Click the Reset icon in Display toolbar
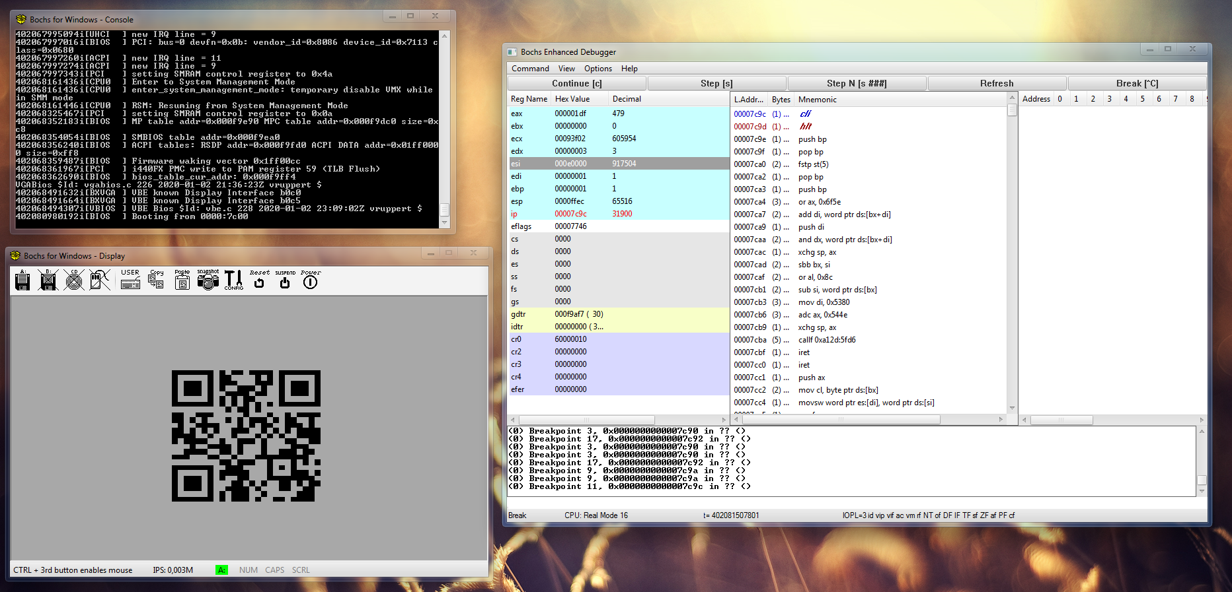This screenshot has height=592, width=1232. click(x=259, y=280)
